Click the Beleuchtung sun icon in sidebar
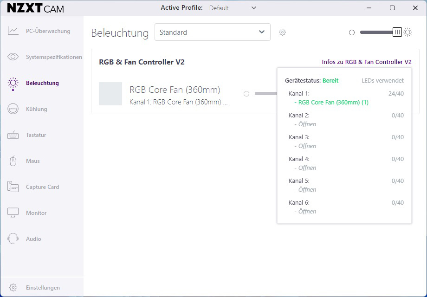The height and width of the screenshot is (297, 427). pyautogui.click(x=13, y=83)
